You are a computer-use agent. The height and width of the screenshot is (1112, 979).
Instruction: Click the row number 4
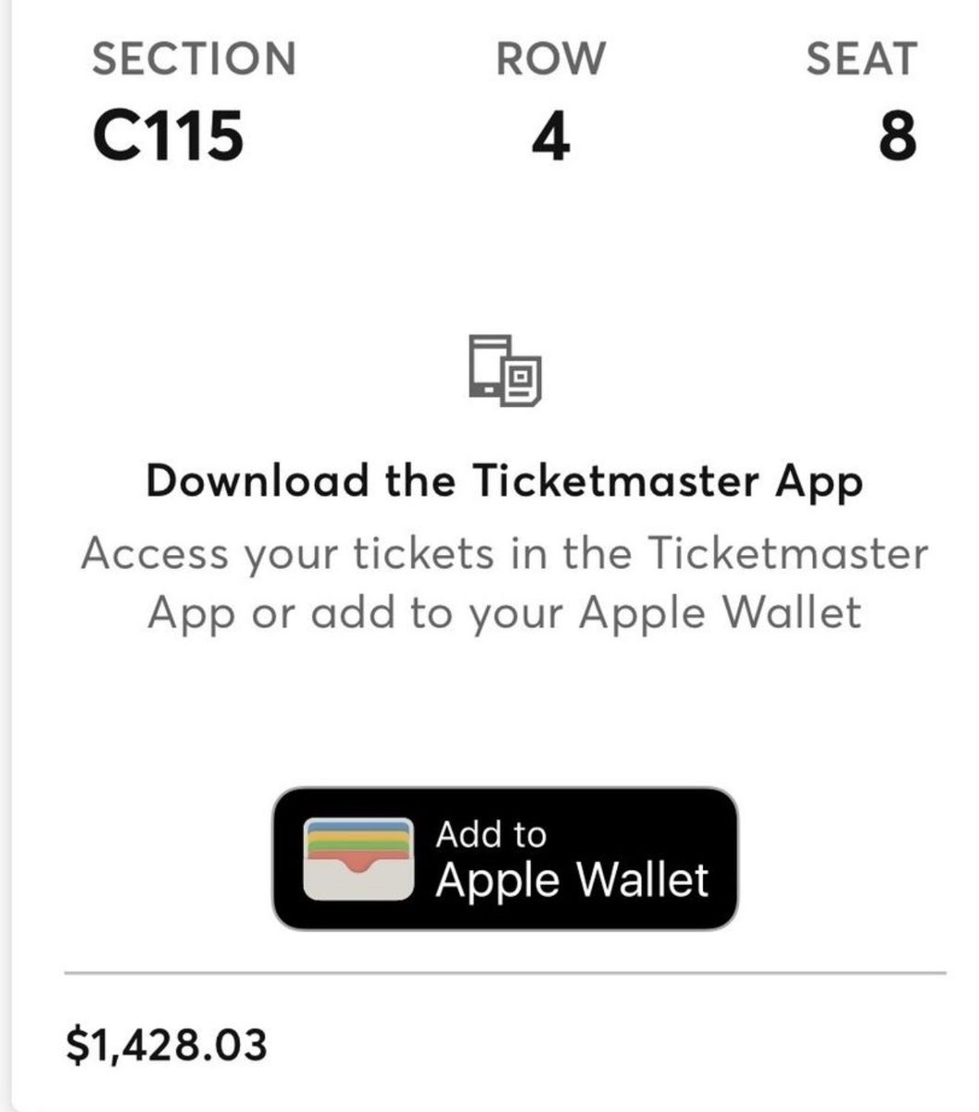(550, 137)
